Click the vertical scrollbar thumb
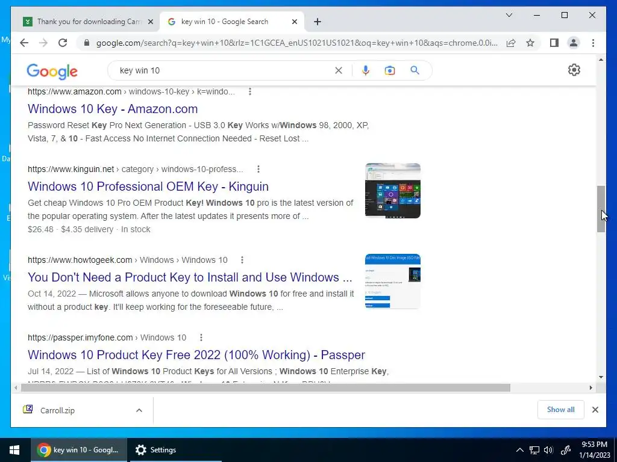617x462 pixels. (x=601, y=209)
